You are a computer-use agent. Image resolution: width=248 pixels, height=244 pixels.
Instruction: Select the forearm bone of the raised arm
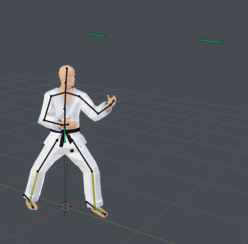coord(104,109)
